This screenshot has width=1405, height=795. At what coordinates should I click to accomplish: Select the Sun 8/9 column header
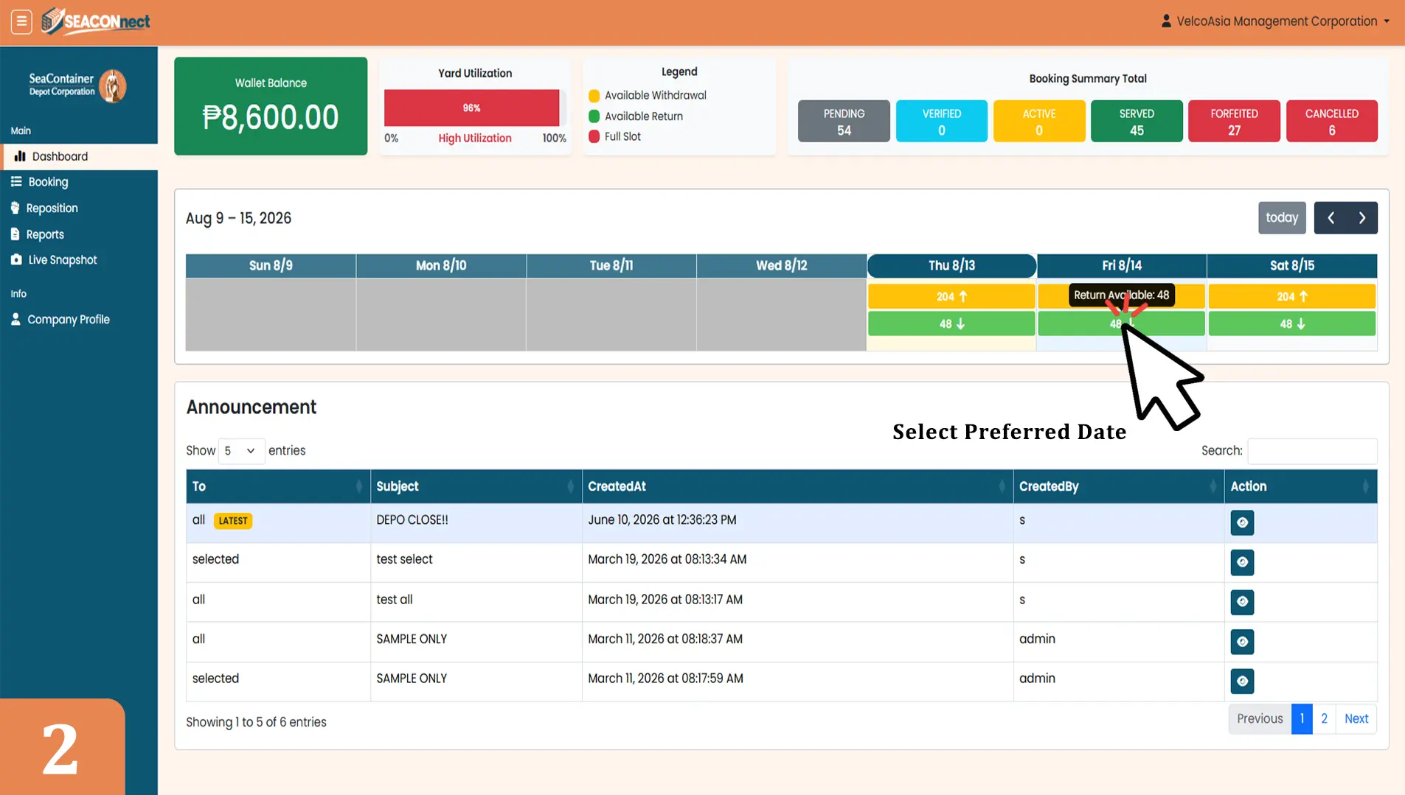point(271,265)
